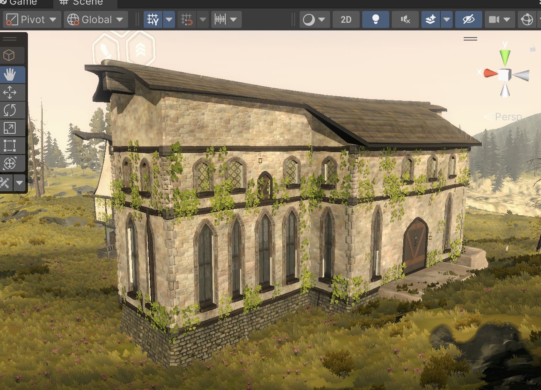The image size is (541, 390).
Task: Select the Rect transform tool
Action: point(10,146)
